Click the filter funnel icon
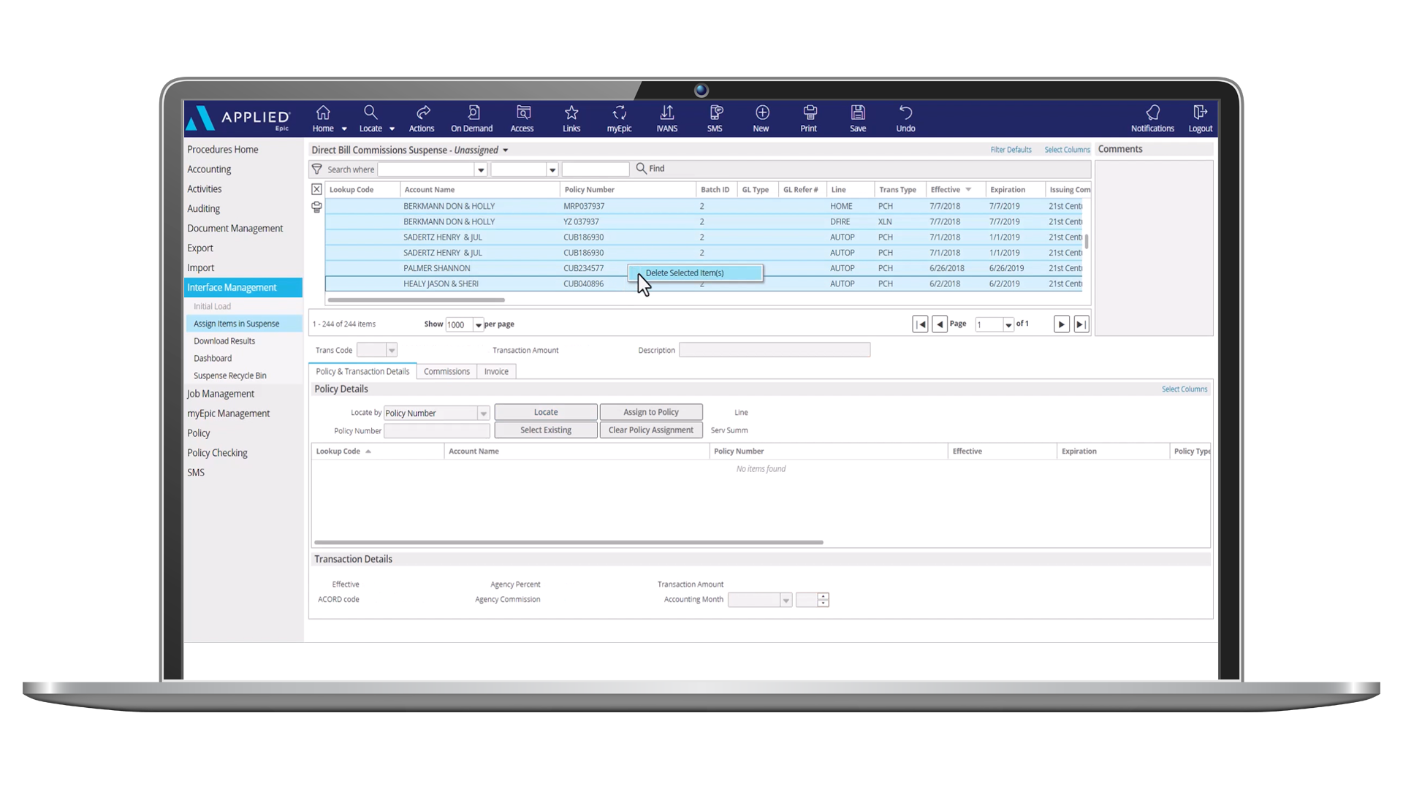This screenshot has width=1403, height=789. (317, 169)
